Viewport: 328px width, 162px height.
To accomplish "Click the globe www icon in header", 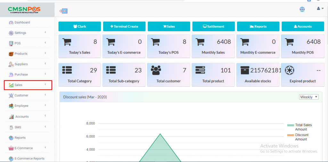I will pyautogui.click(x=302, y=9).
